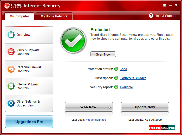The image size is (182, 135).
Task: Click the red biohazard Virus & Spyware icon
Action: (11, 52)
